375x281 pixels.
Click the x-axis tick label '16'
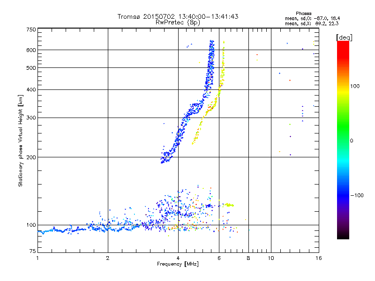point(319,258)
